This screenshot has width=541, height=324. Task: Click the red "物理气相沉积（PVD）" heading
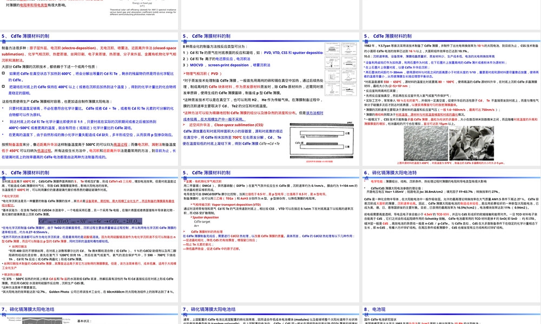202,73
